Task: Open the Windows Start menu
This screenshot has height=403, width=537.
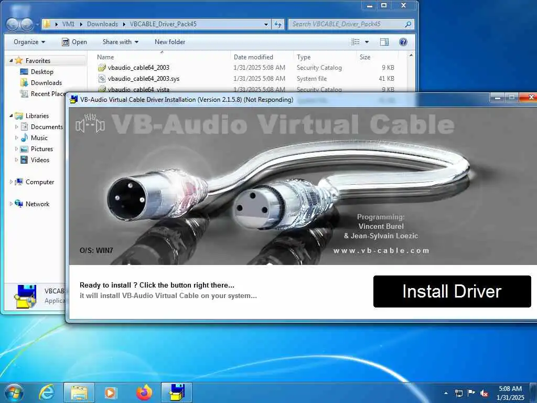Action: coord(14,393)
